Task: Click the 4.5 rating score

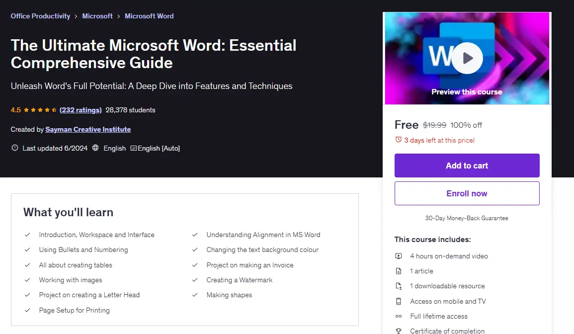Action: (16, 110)
